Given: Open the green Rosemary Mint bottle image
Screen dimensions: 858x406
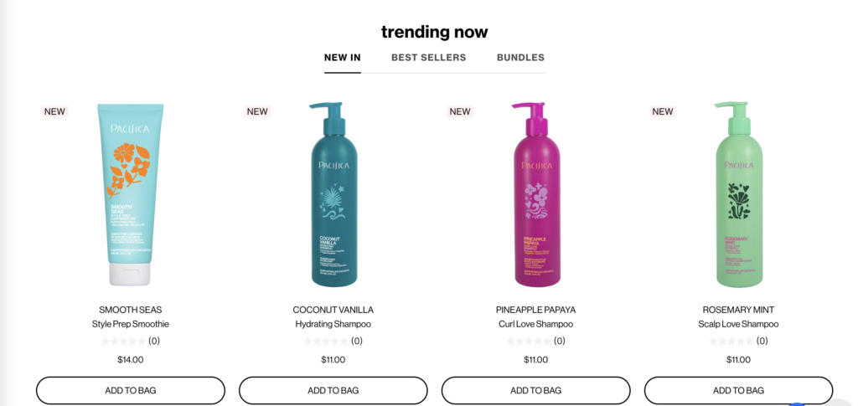Looking at the screenshot, I should (x=739, y=194).
